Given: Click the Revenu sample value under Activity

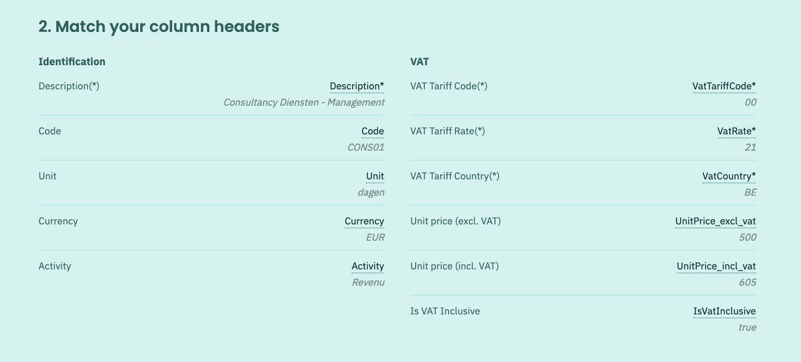Looking at the screenshot, I should click(369, 282).
